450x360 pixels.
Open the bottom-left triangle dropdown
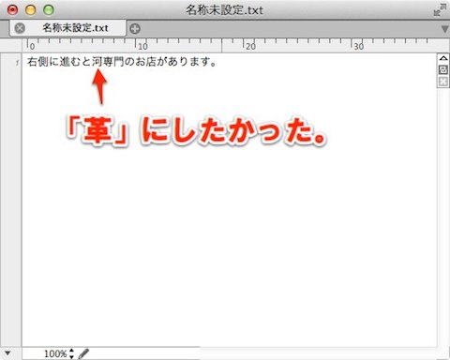pyautogui.click(x=7, y=353)
